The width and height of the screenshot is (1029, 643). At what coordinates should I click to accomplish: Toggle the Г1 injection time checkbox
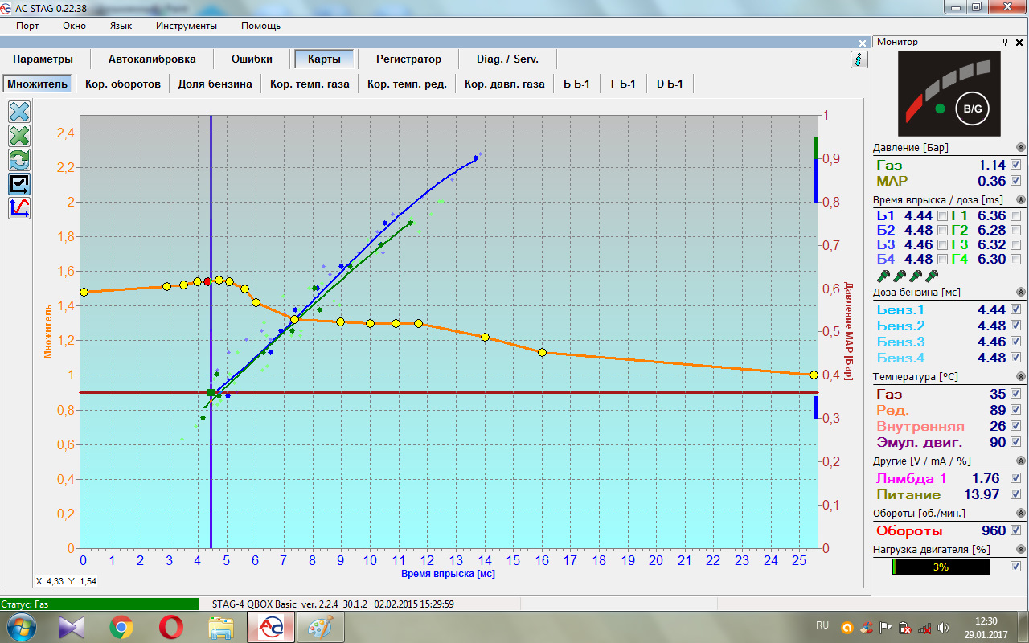click(x=1015, y=215)
